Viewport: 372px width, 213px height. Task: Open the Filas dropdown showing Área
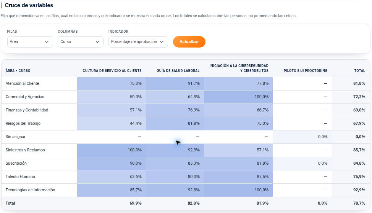point(30,42)
